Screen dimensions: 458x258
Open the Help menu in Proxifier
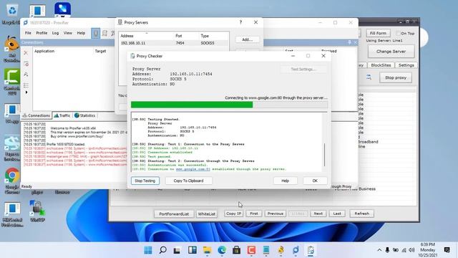pyautogui.click(x=81, y=33)
